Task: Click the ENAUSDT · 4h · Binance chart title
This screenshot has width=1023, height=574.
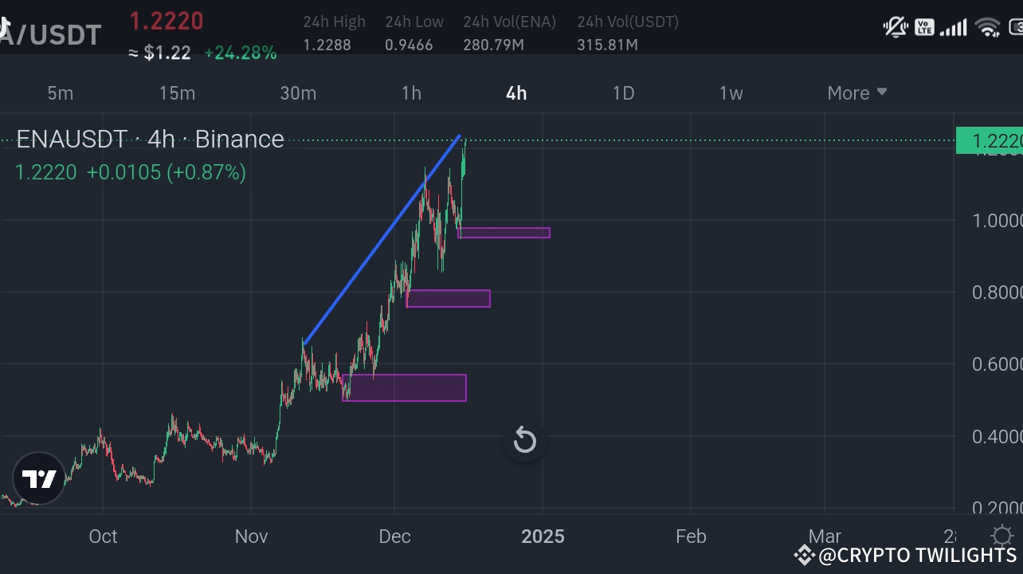Action: click(150, 139)
